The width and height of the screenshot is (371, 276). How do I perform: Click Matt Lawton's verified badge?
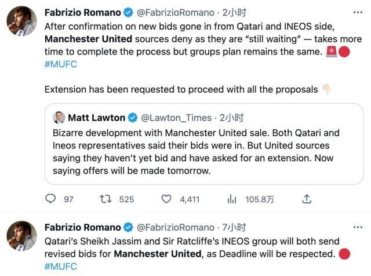(133, 117)
